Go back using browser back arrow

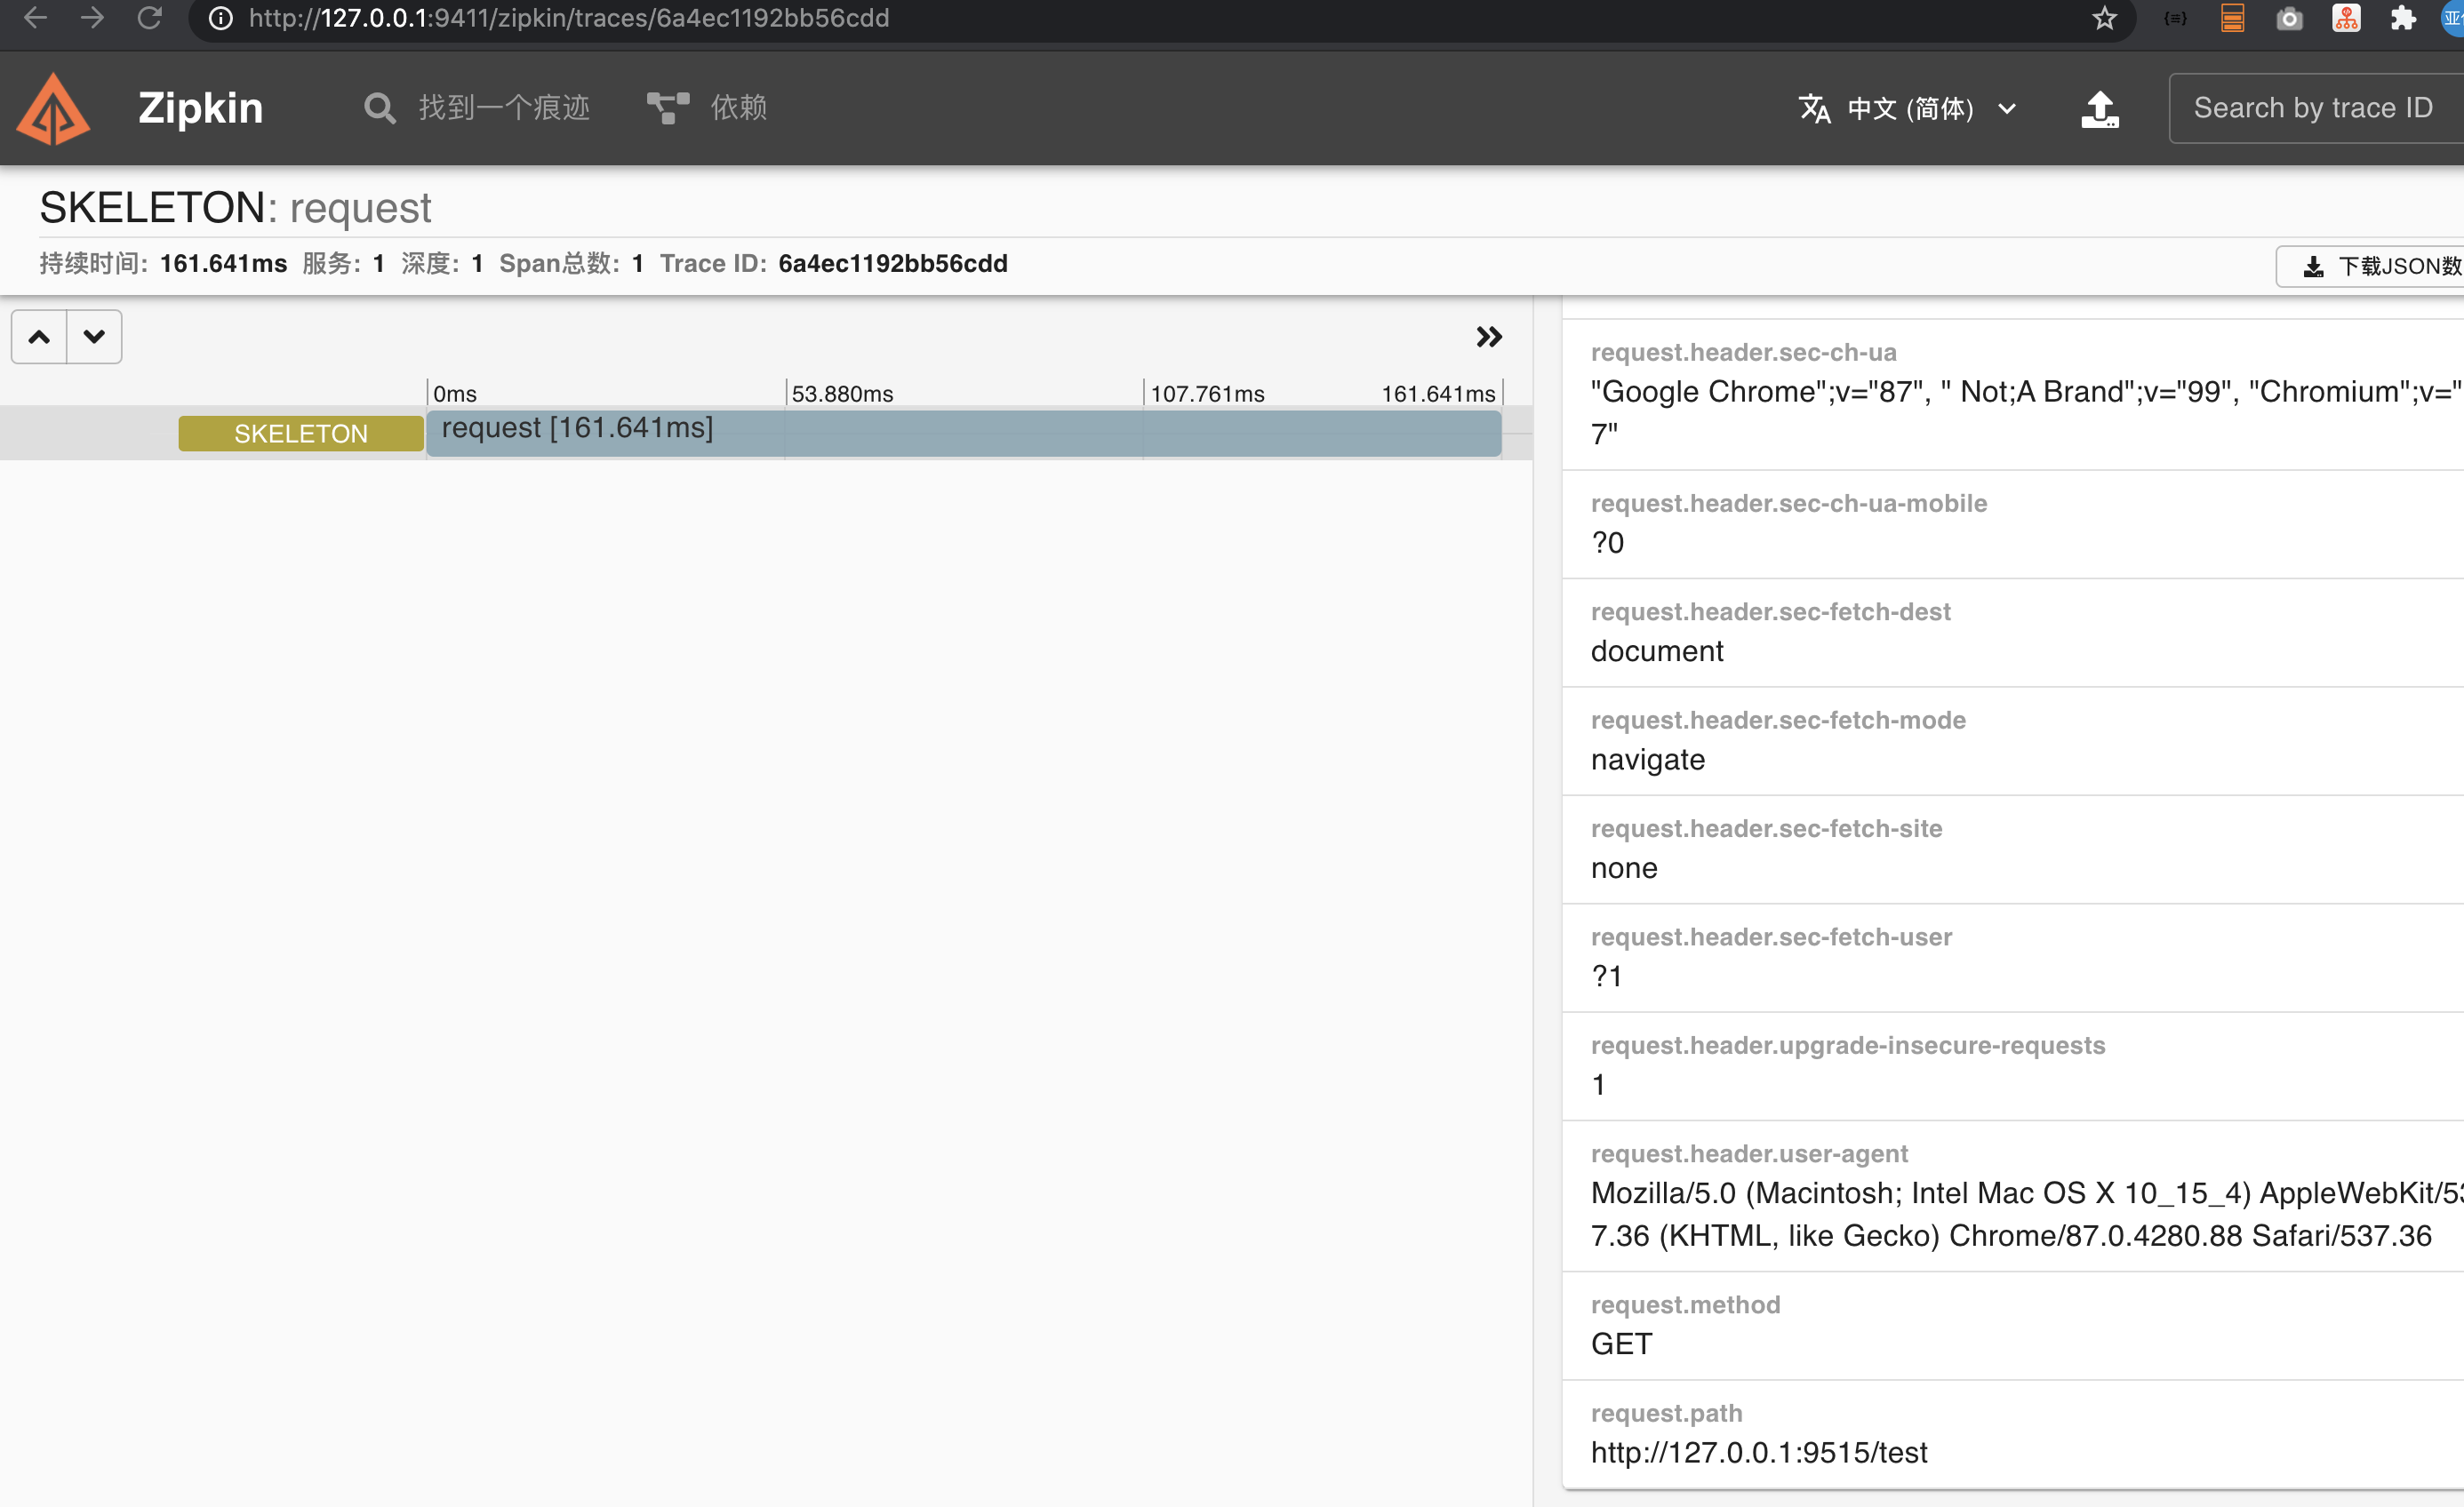(35, 18)
